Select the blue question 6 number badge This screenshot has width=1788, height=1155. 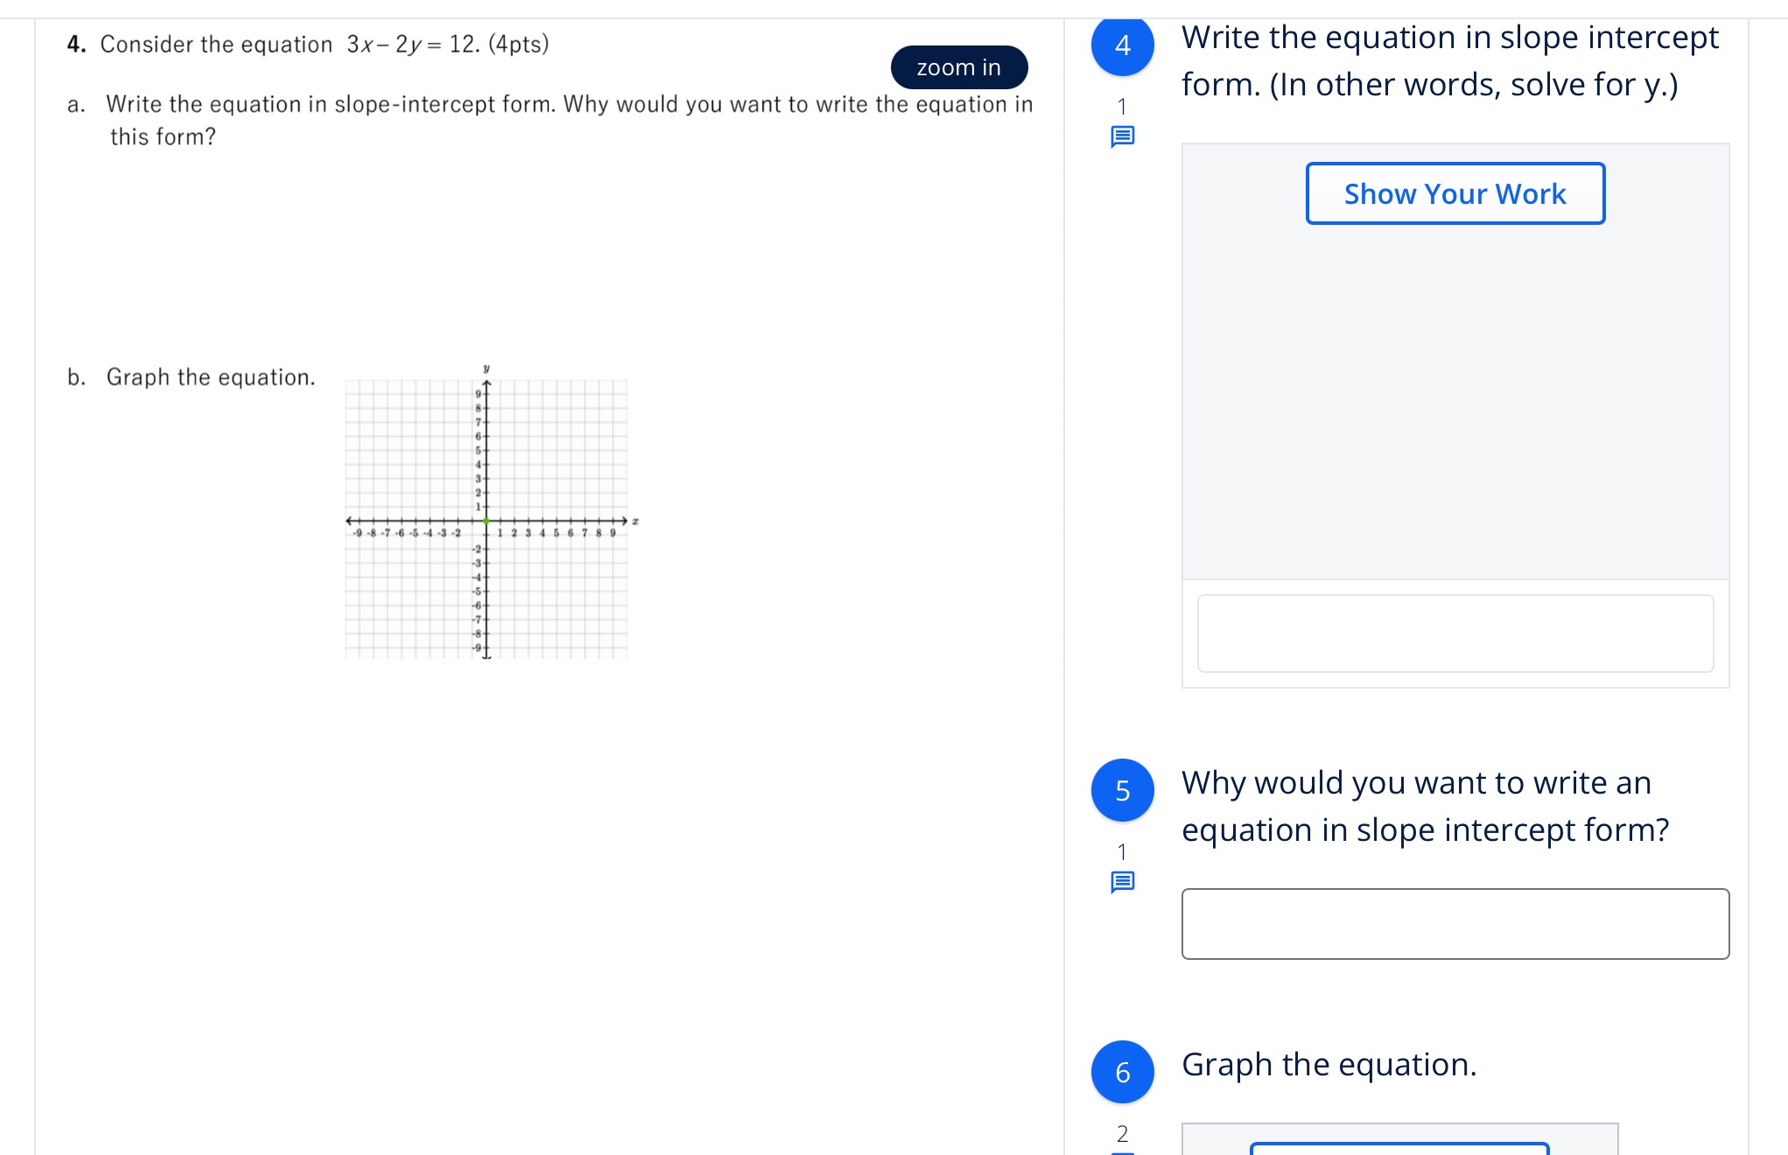pos(1122,1071)
